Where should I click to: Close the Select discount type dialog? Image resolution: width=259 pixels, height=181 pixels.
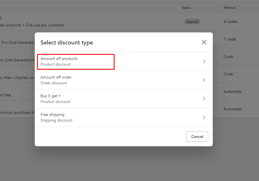click(x=204, y=42)
